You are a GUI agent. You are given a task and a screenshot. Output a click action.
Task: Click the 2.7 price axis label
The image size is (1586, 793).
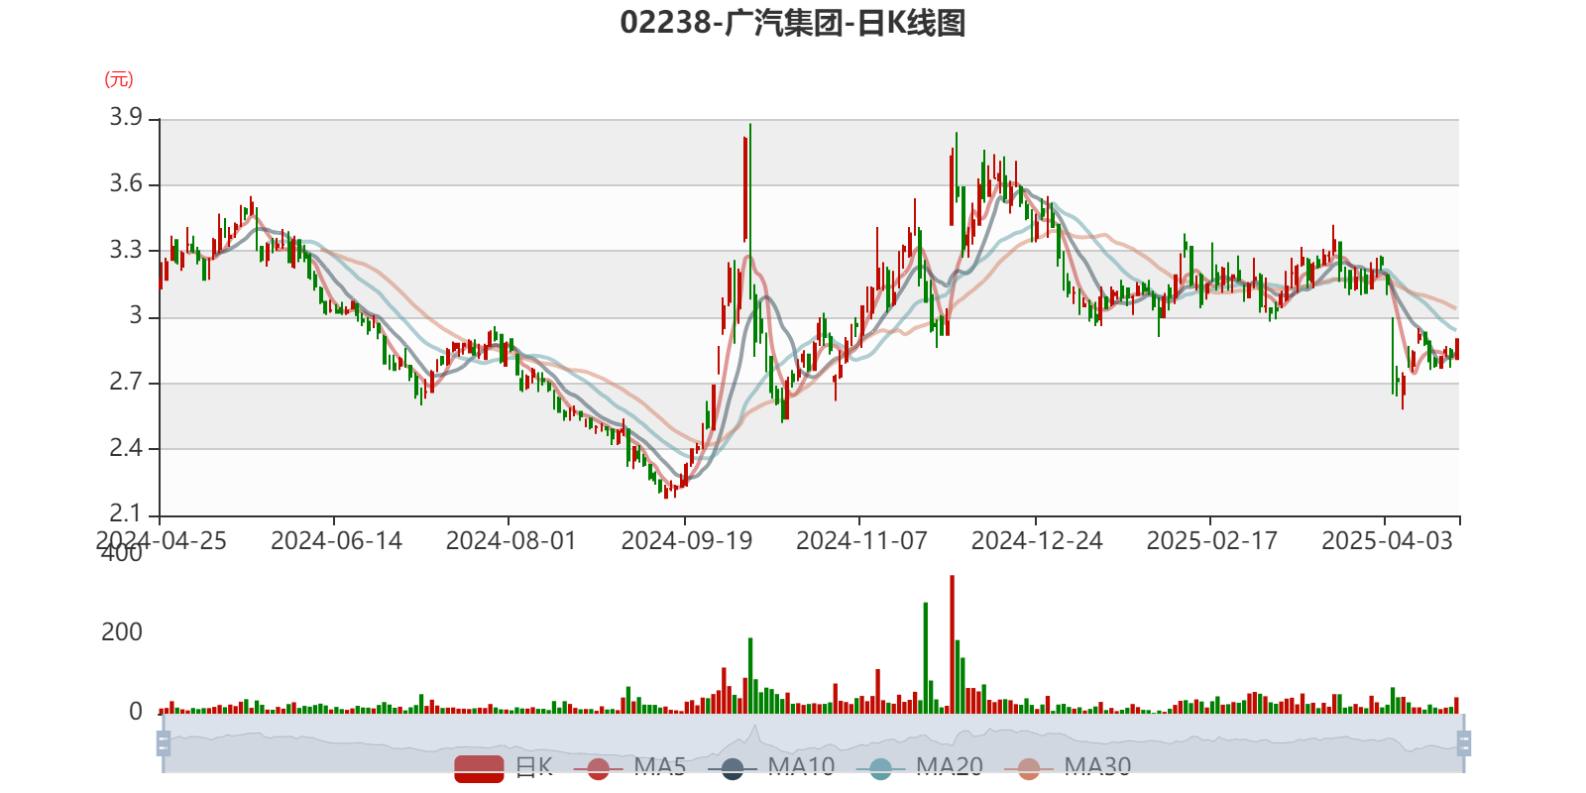126,382
